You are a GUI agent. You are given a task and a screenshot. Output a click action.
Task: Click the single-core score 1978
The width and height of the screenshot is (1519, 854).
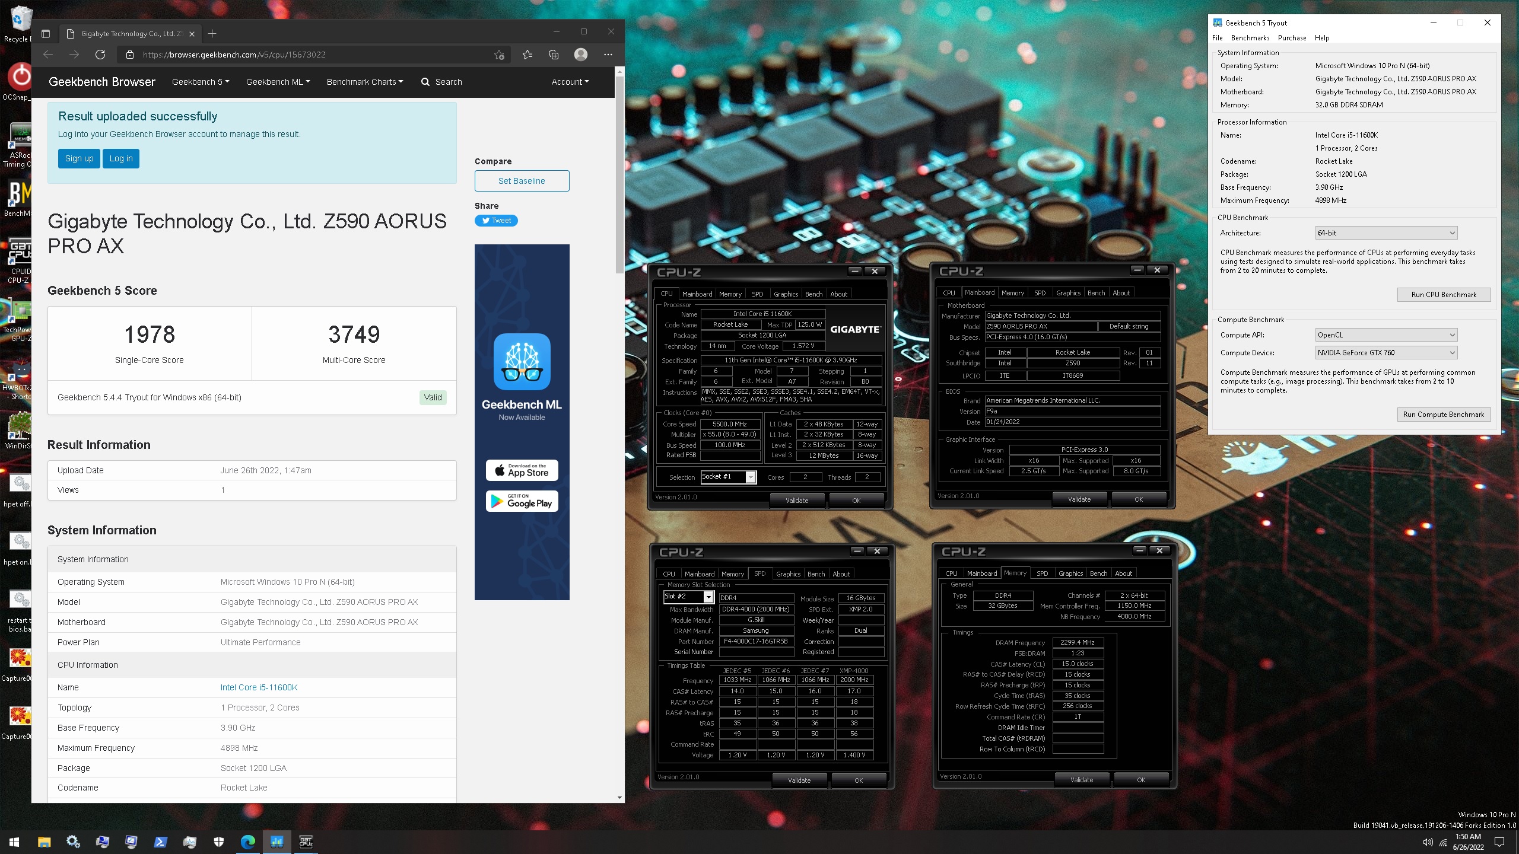point(150,334)
